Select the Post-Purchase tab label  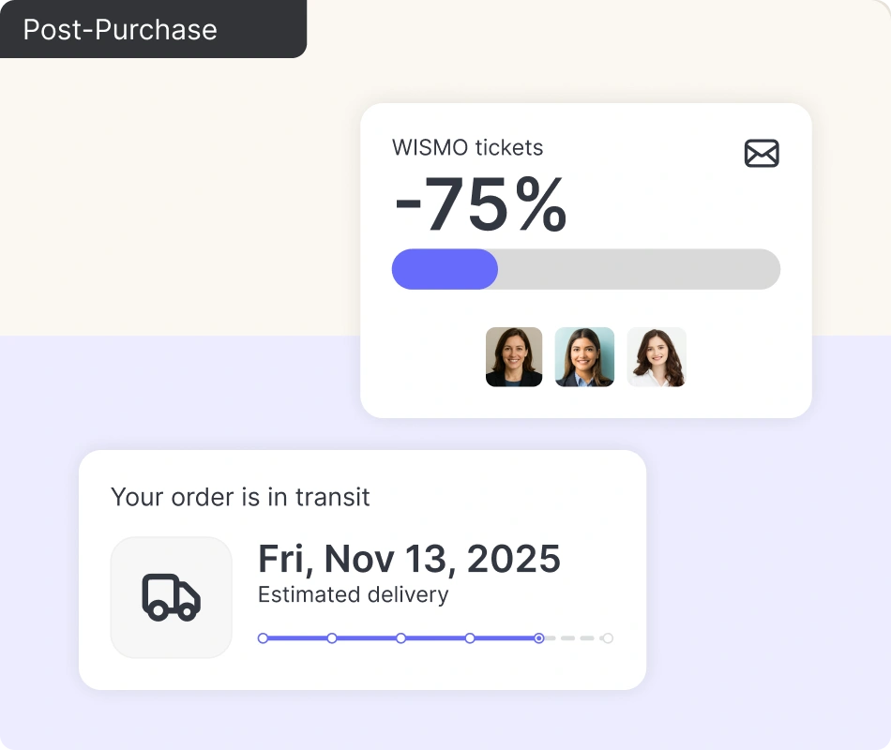(120, 29)
